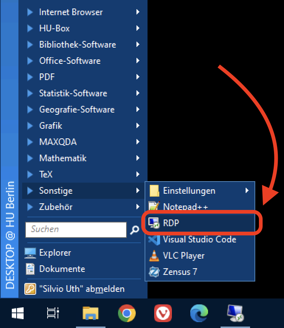The width and height of the screenshot is (284, 328).
Task: Click the Notepad++ icon
Action: pos(154,206)
